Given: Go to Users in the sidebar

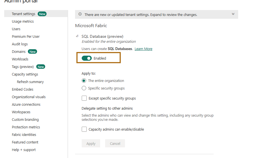Looking at the screenshot, I should pos(16,29).
